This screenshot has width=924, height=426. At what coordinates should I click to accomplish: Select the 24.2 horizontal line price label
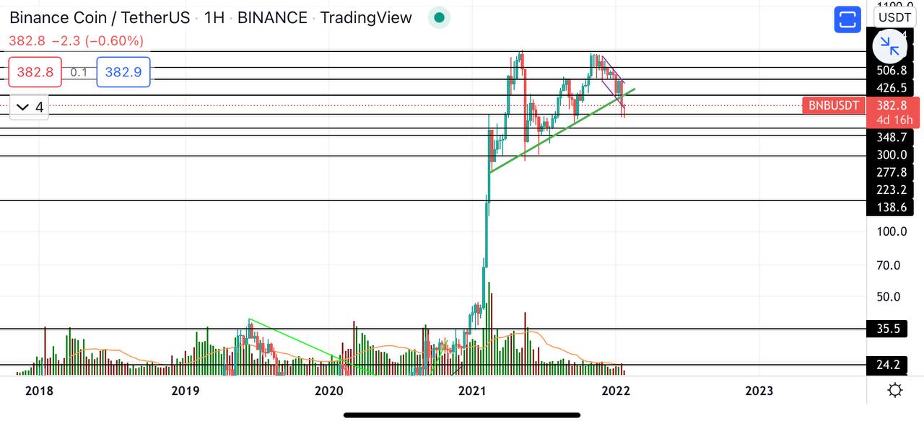888,365
